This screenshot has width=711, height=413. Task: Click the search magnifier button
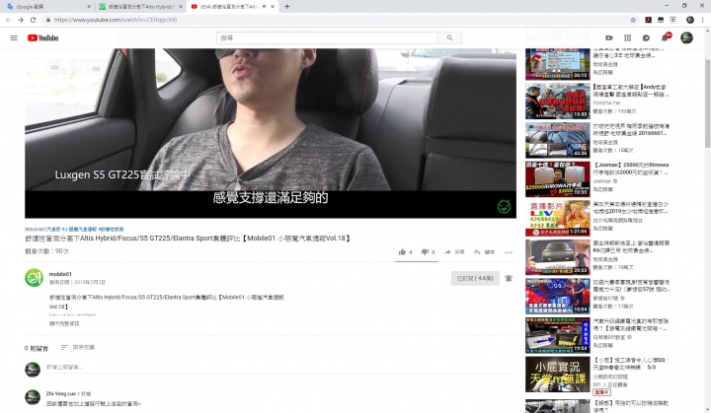[449, 38]
